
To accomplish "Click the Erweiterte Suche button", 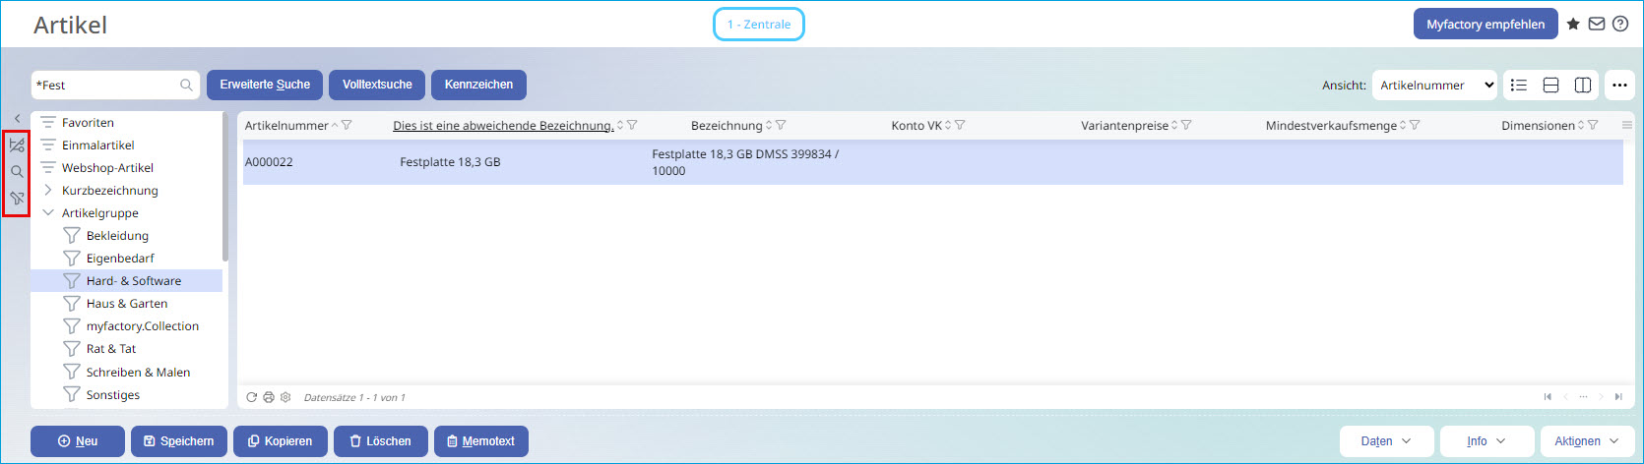I will (265, 85).
